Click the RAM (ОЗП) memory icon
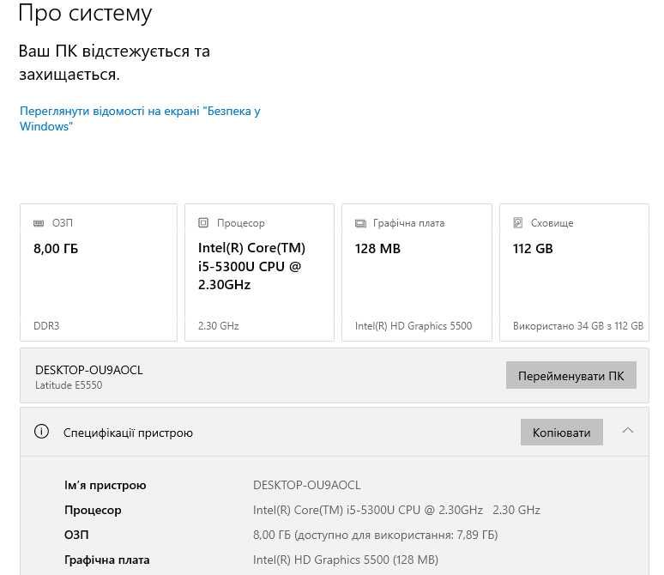This screenshot has width=664, height=575. (x=39, y=223)
